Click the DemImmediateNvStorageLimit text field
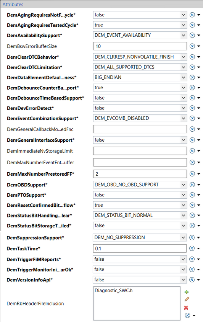This screenshot has height=322, width=203. [140, 151]
